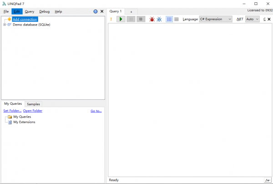Screen dimensions: 273x184
Task: Select Demo database (SQLite) connection
Action: coord(31,25)
